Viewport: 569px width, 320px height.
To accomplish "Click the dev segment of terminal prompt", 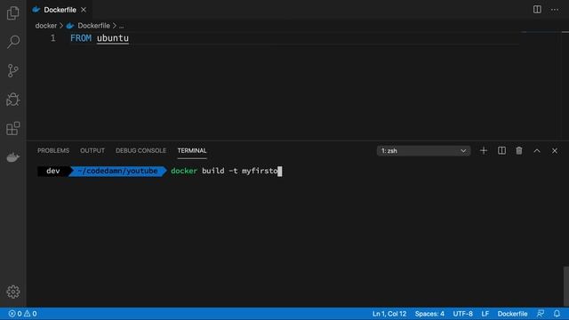I will [x=53, y=171].
